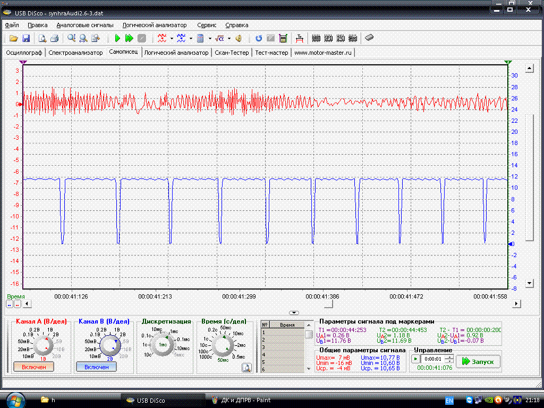Open dropdown next to square root icon

(x=229, y=38)
